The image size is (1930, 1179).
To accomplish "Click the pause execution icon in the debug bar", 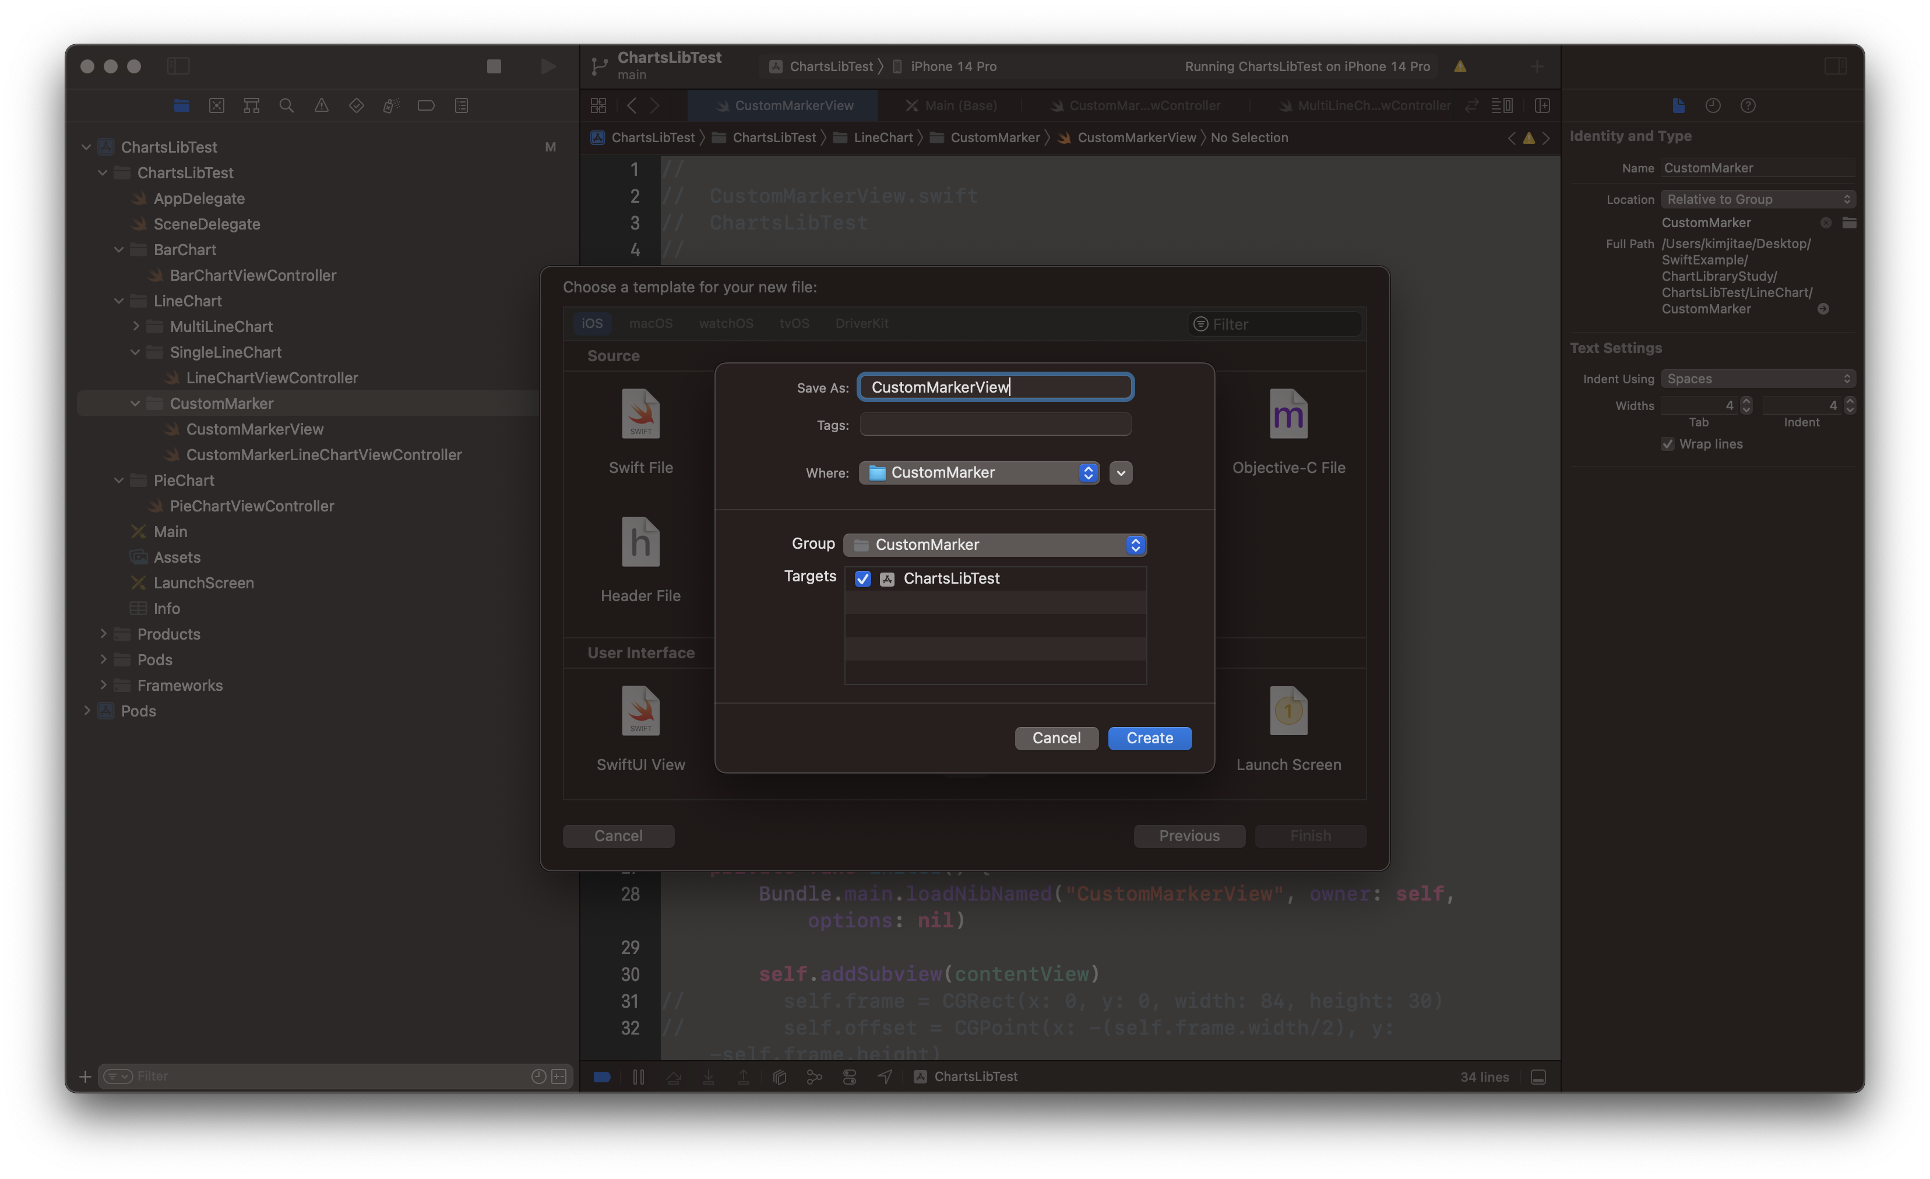I will coord(638,1077).
